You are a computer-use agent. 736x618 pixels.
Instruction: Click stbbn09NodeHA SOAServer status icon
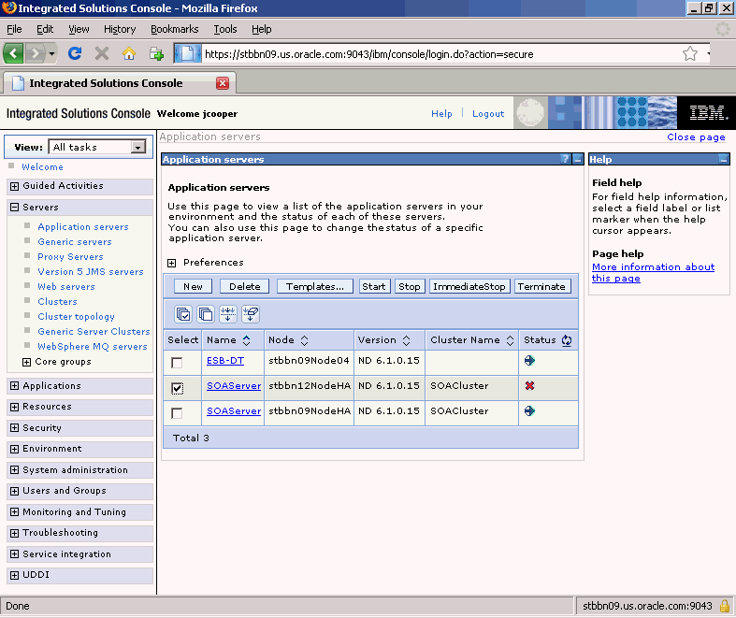tap(529, 411)
